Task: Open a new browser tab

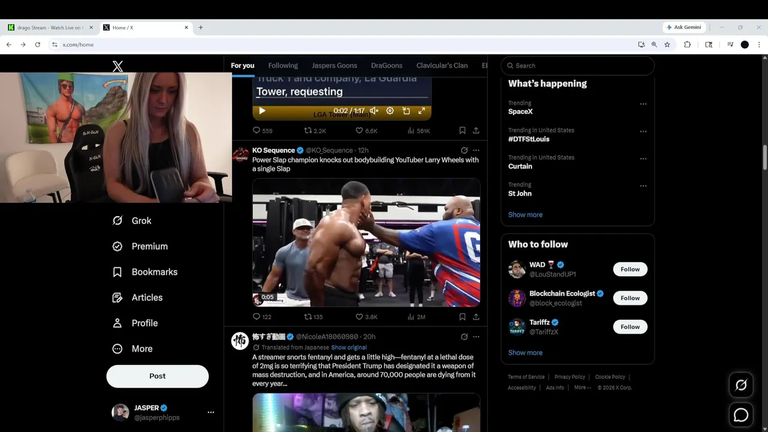Action: point(200,28)
